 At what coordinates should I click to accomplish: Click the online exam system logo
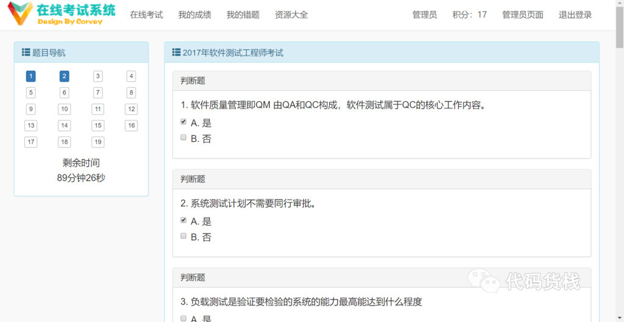coord(62,13)
